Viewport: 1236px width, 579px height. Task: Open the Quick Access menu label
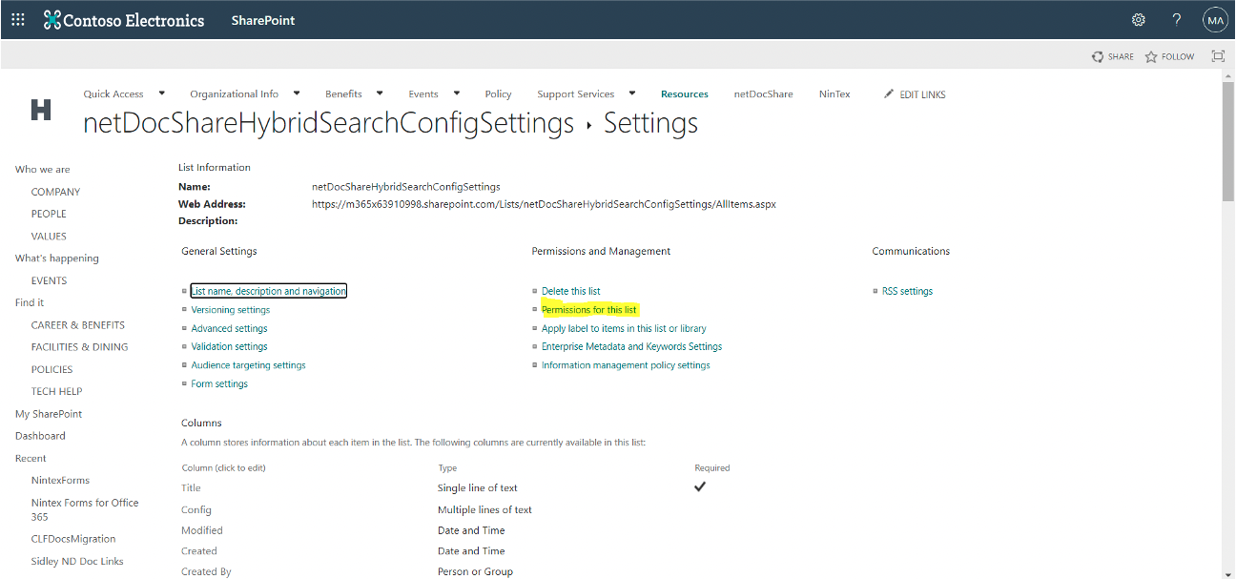pos(113,94)
